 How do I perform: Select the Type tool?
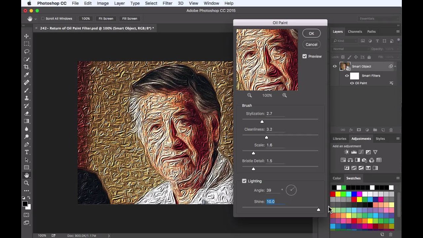27,152
